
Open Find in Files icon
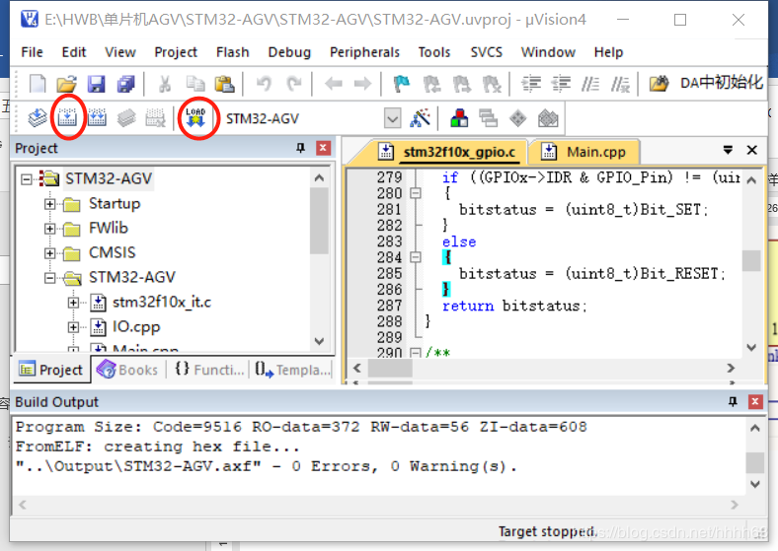(659, 83)
